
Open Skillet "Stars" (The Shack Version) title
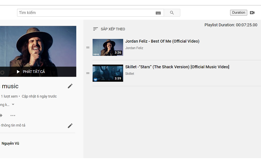click(177, 67)
